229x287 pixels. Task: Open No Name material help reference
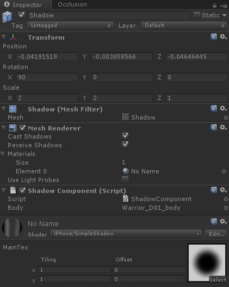coord(213,222)
